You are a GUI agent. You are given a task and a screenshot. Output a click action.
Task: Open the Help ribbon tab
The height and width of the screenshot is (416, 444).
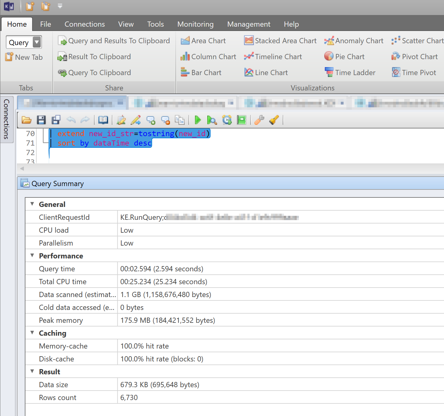click(x=291, y=24)
